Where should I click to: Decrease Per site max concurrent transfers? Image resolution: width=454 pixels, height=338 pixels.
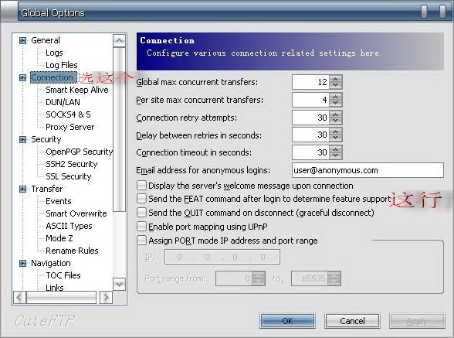tap(336, 104)
